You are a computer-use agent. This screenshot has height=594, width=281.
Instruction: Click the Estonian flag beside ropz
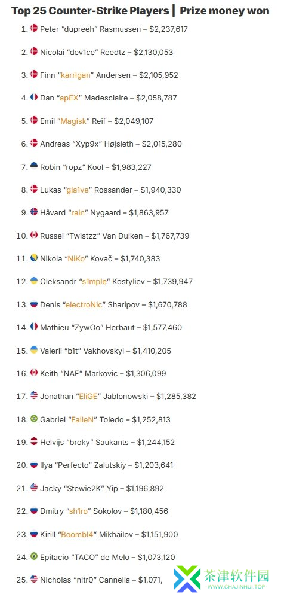point(34,166)
